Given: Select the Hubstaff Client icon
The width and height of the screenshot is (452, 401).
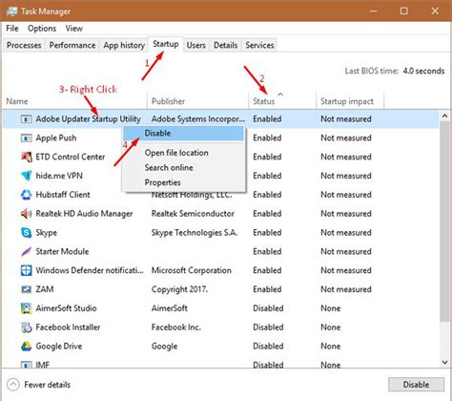Looking at the screenshot, I should click(26, 195).
